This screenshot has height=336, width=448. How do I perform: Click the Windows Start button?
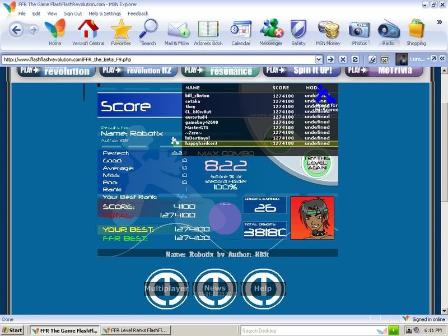pyautogui.click(x=12, y=330)
